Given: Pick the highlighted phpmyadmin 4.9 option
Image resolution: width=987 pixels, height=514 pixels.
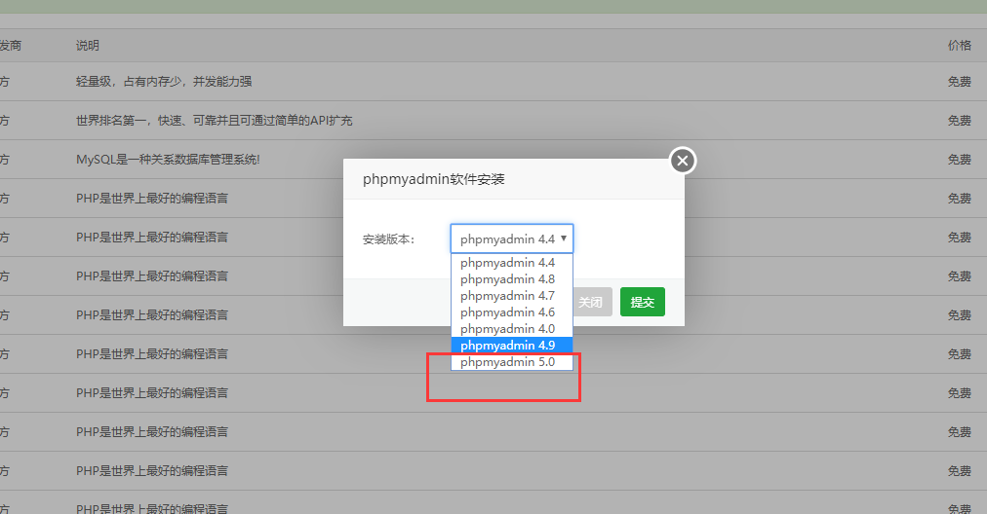Looking at the screenshot, I should click(512, 345).
